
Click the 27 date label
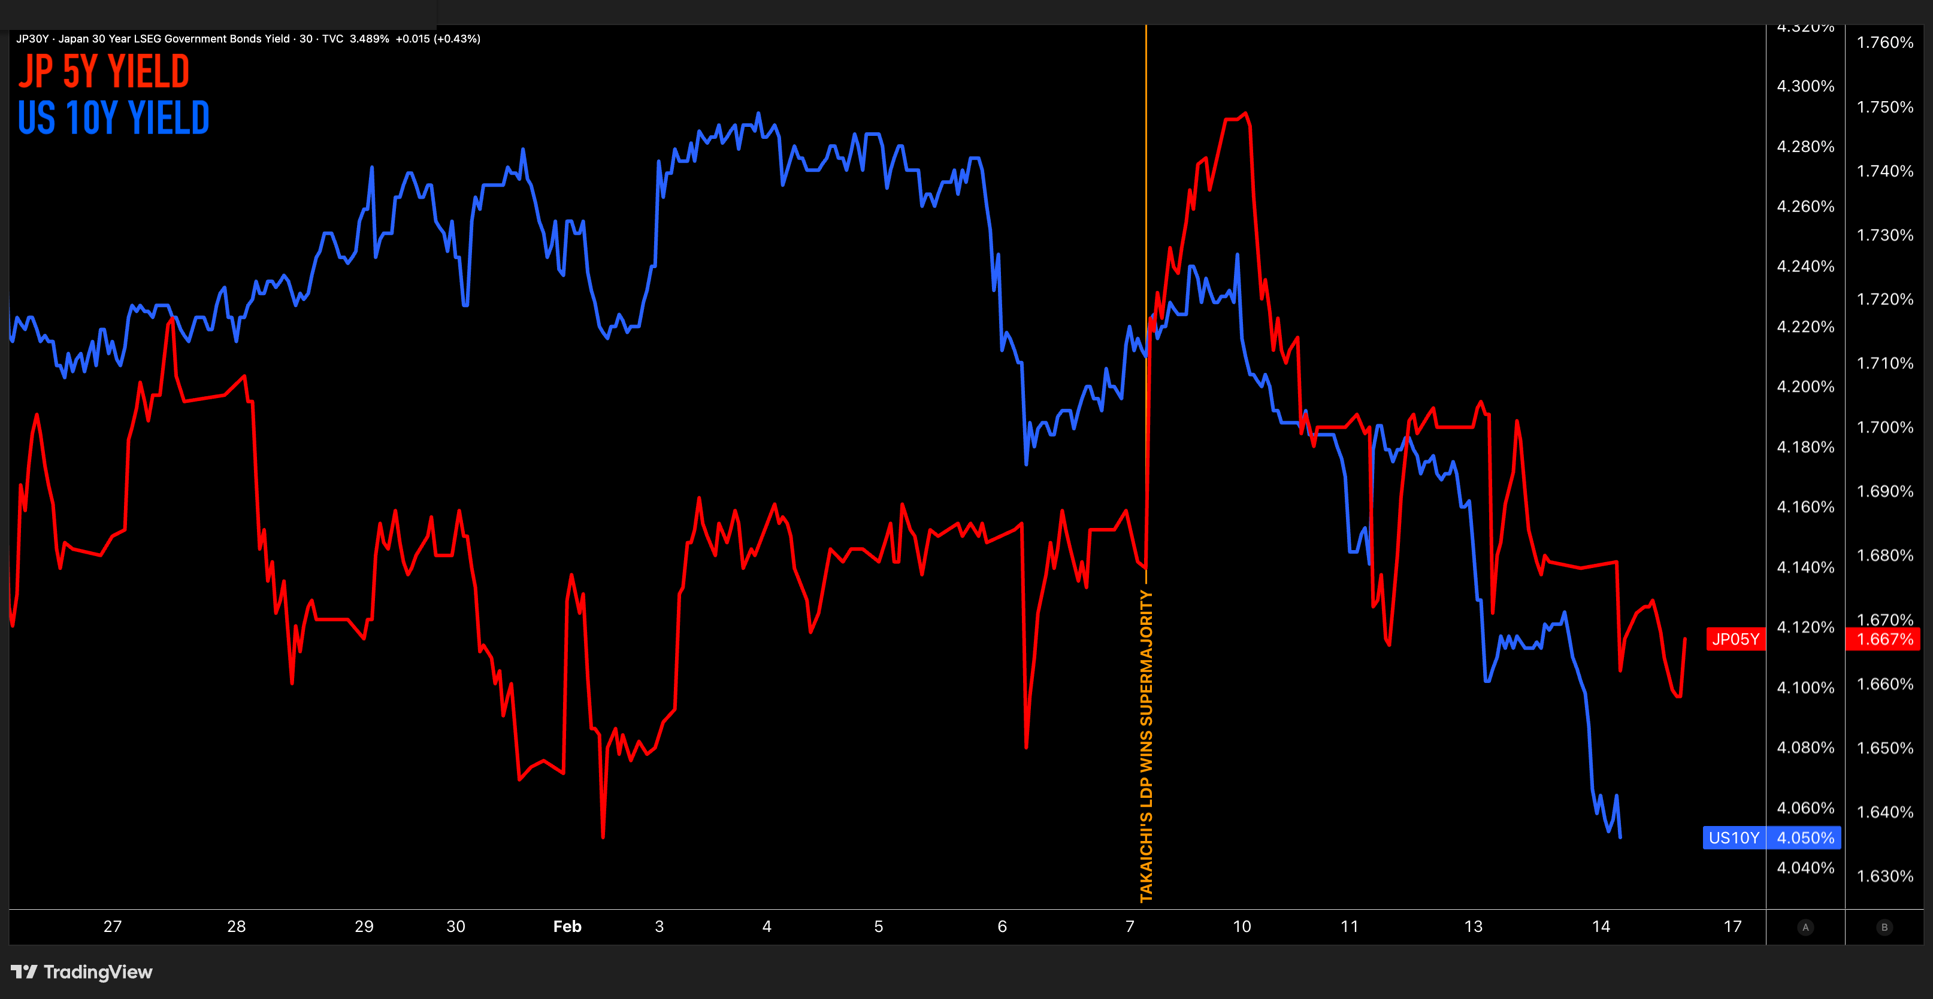(x=113, y=926)
